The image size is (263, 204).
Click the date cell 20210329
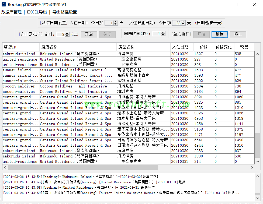tap(182, 54)
